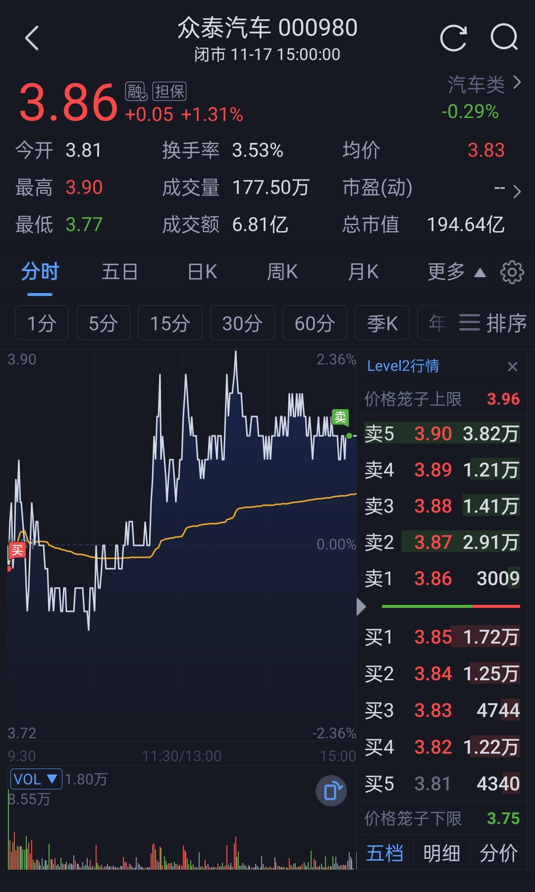
Task: Tap the 今开 3.81 value
Action: pos(84,150)
